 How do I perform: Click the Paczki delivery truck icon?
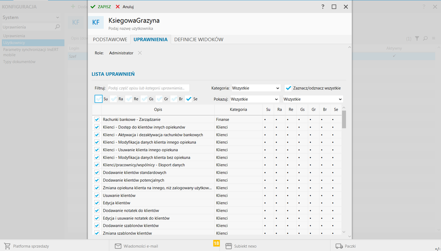click(339, 246)
